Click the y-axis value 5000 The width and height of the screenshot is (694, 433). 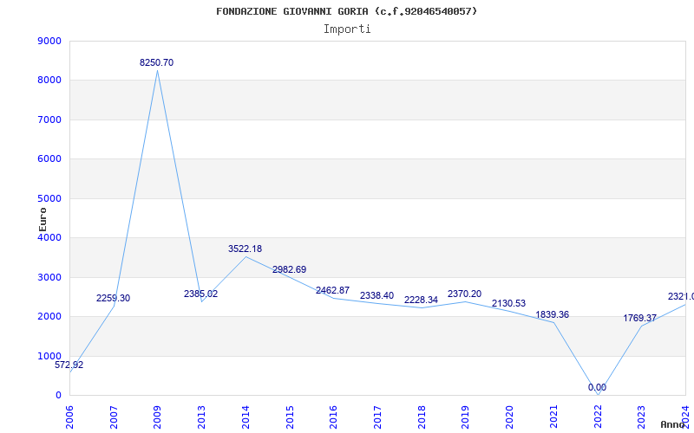(x=49, y=198)
